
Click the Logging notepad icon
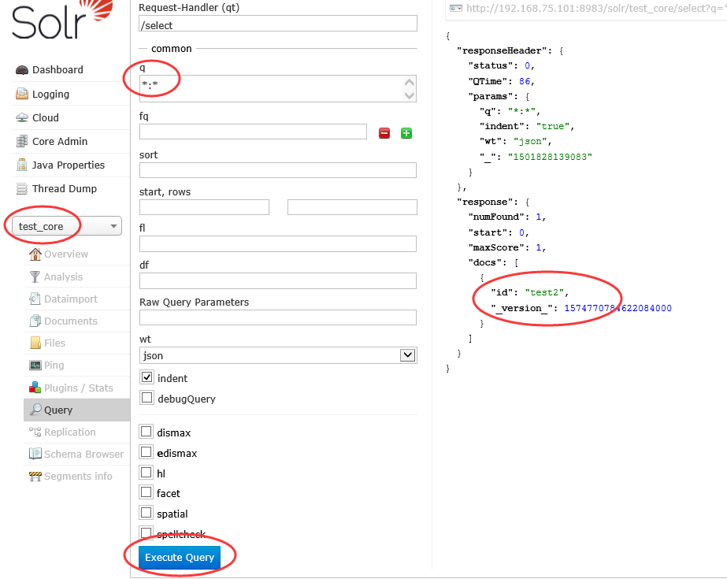22,94
